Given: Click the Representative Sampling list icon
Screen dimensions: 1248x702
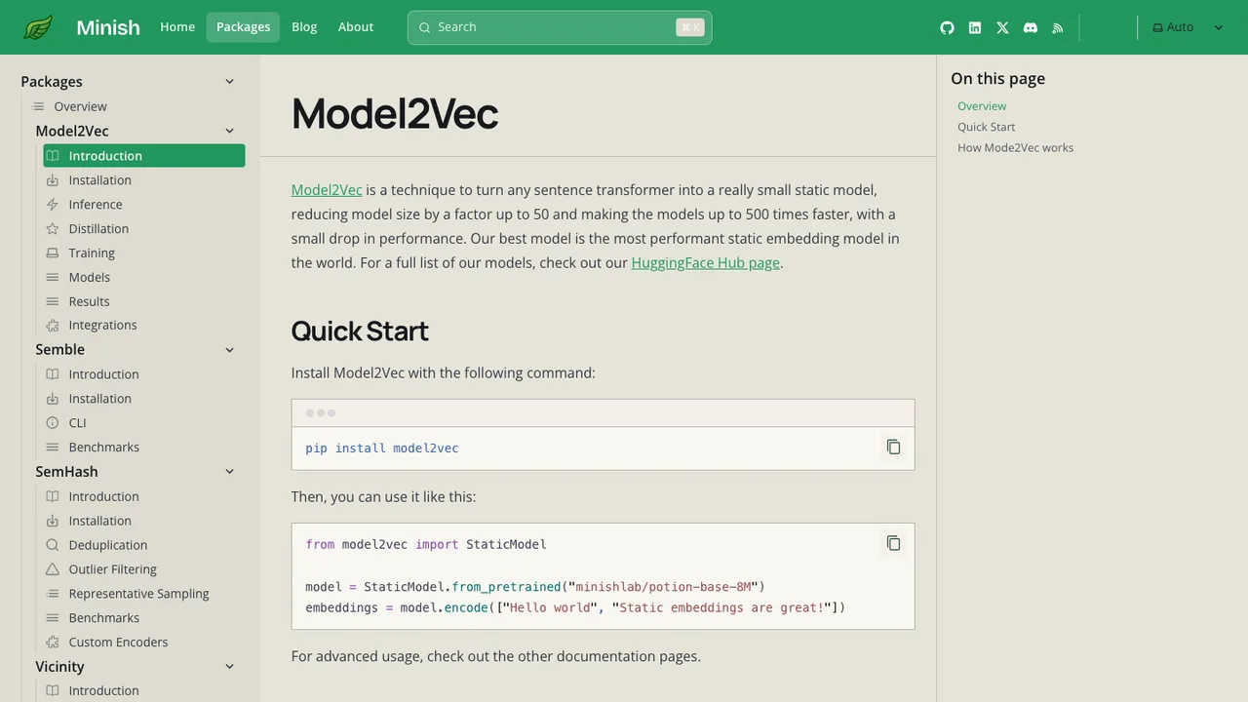Looking at the screenshot, I should coord(53,594).
